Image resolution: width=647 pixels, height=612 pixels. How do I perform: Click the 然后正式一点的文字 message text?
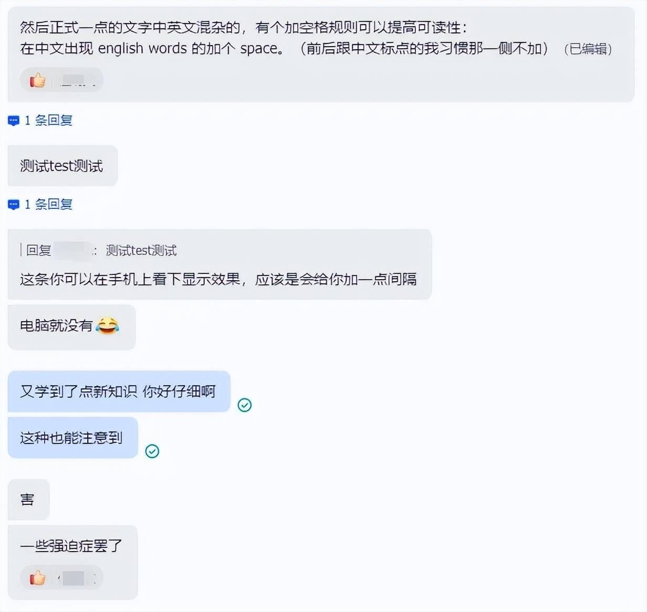(243, 27)
